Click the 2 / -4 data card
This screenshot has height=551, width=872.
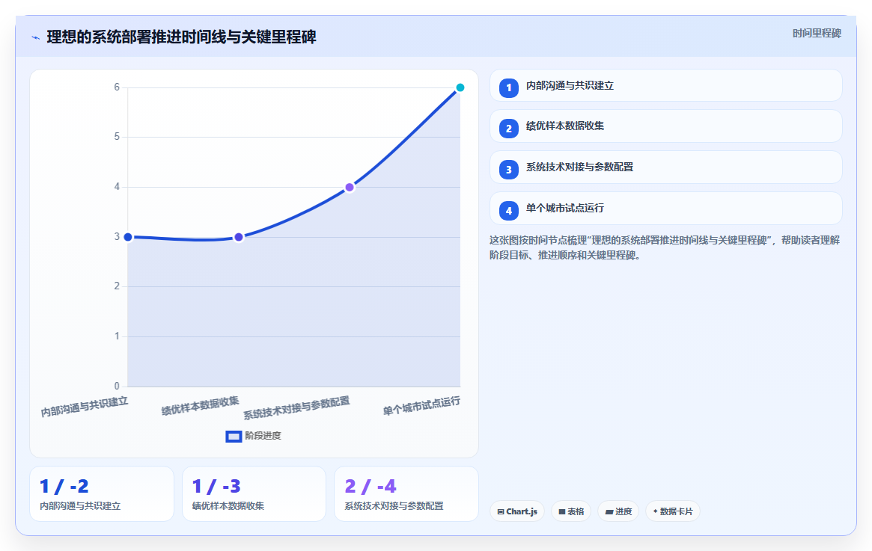pyautogui.click(x=406, y=493)
